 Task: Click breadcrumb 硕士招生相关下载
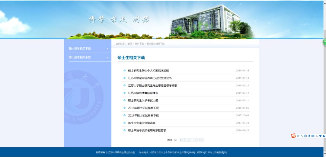pyautogui.click(x=156, y=44)
